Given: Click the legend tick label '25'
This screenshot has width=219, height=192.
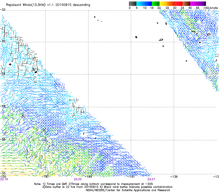Looking at the screenshot, I should pos(167,8).
